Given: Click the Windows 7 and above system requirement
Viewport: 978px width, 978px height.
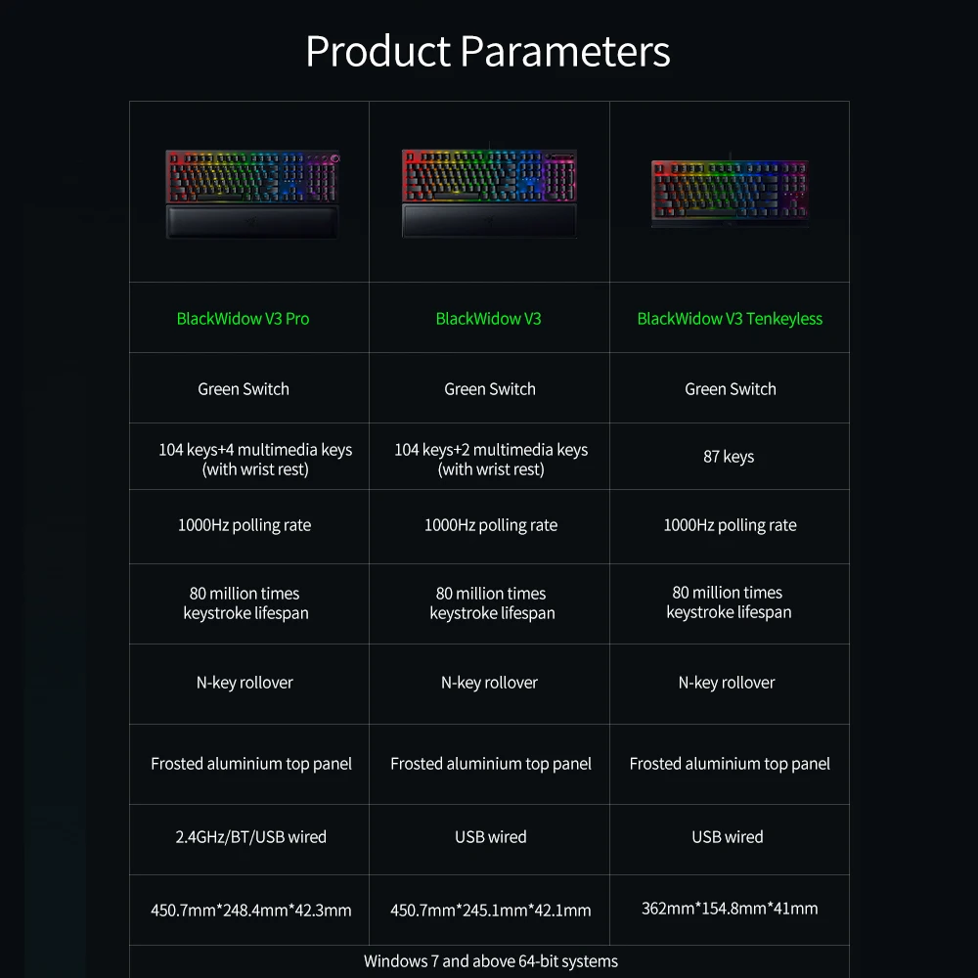Looking at the screenshot, I should click(x=491, y=961).
